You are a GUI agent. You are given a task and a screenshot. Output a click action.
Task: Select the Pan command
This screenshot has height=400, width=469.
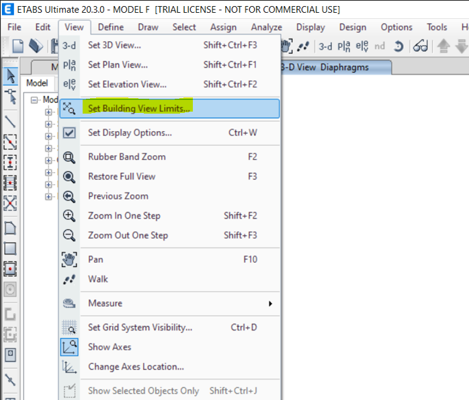tap(169, 259)
